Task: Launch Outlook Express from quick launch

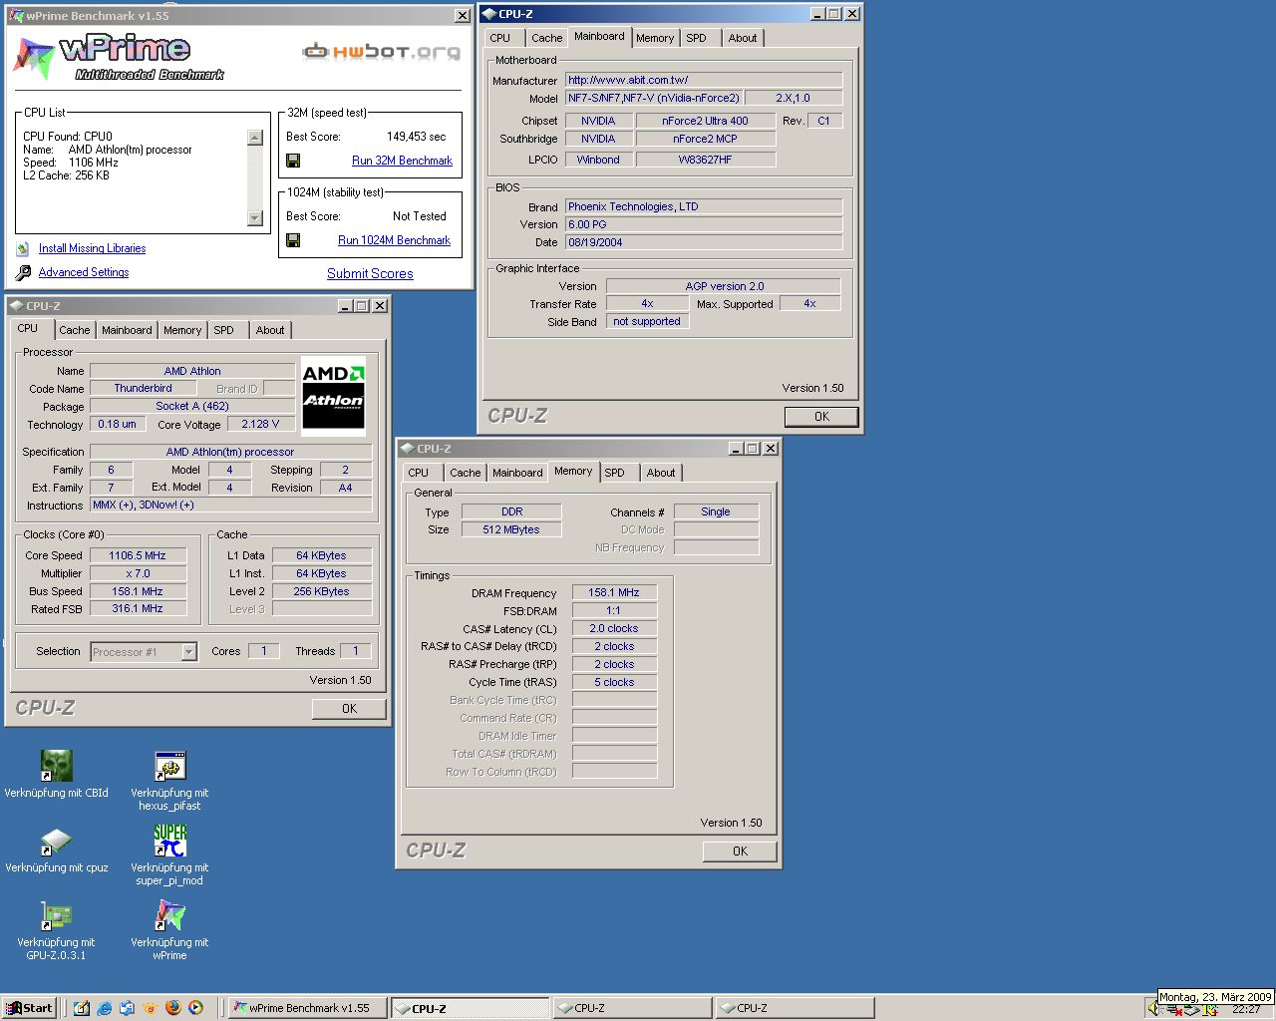Action: click(x=128, y=1008)
